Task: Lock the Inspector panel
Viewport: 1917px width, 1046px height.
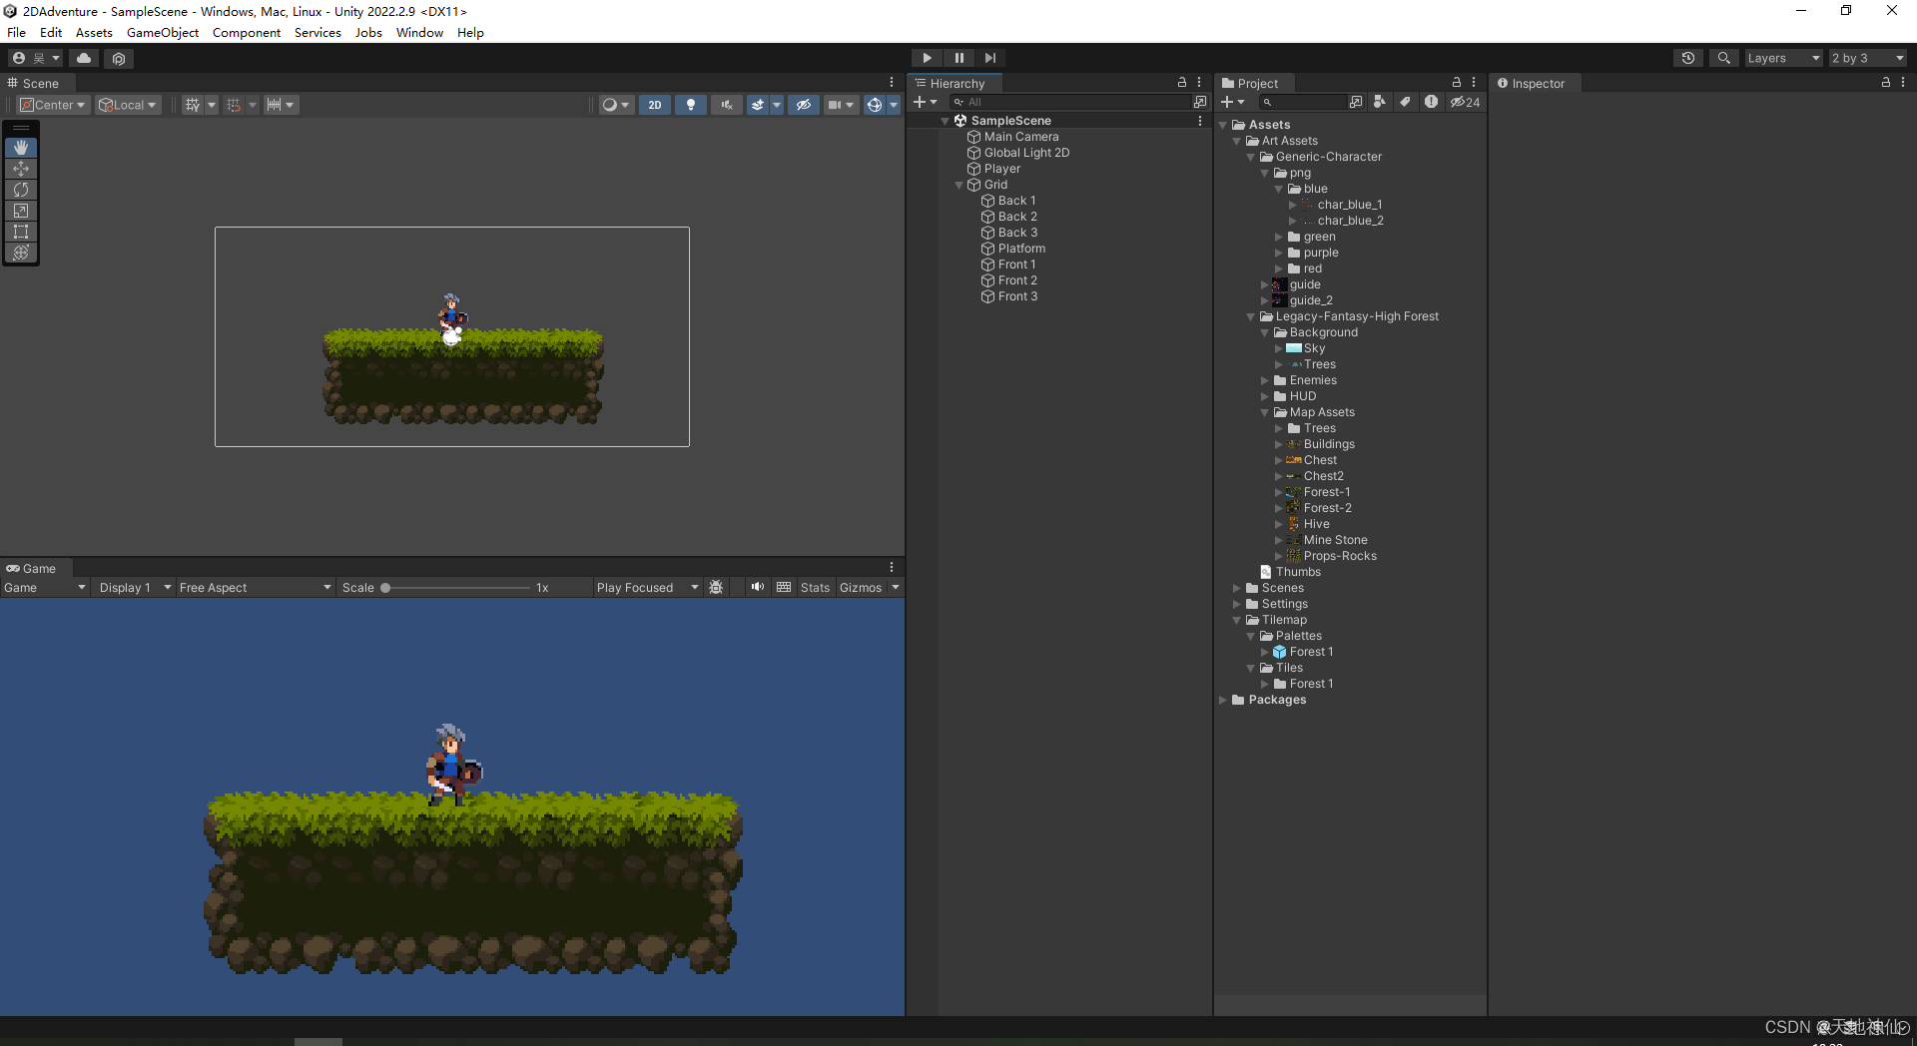Action: [x=1886, y=83]
